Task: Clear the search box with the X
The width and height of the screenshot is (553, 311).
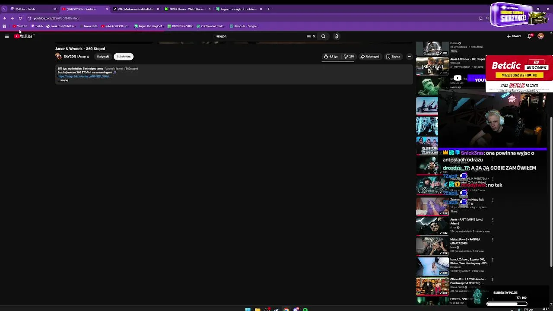Action: click(314, 36)
